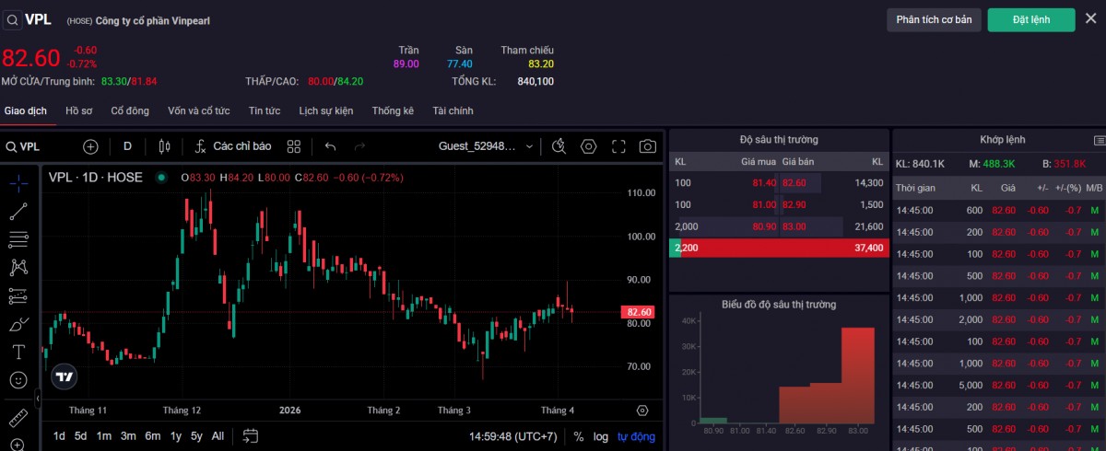
Task: Take a chart snapshot with camera icon
Action: click(x=648, y=146)
